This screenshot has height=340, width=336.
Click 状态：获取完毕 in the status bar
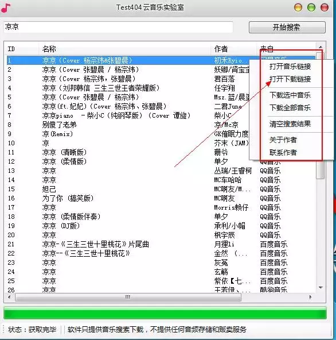click(32, 330)
